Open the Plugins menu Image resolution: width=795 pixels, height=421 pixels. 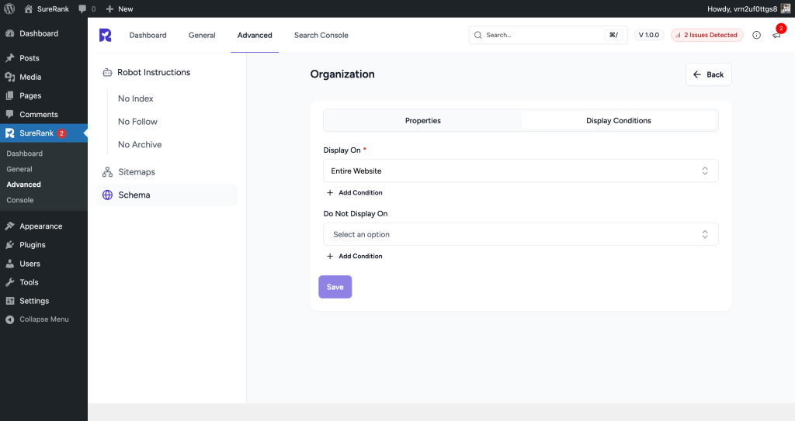coord(43,245)
